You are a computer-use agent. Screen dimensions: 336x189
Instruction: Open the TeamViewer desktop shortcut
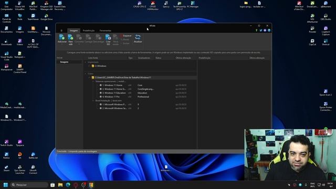[33, 17]
